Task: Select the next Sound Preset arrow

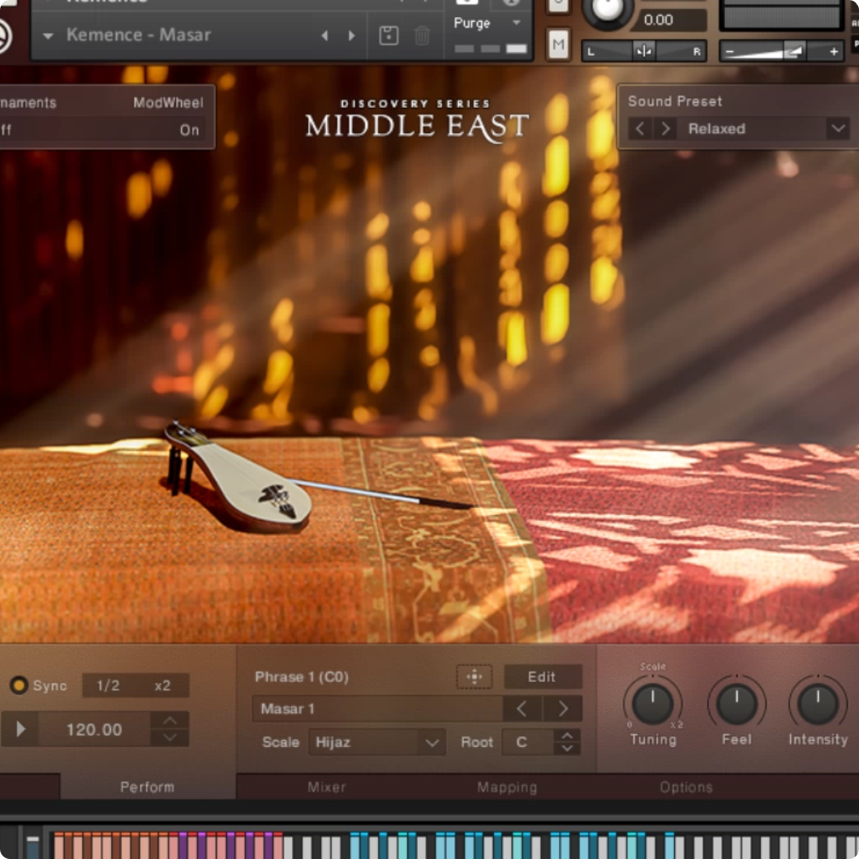Action: tap(665, 129)
